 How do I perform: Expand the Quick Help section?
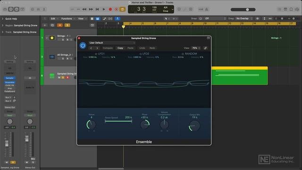[2, 19]
